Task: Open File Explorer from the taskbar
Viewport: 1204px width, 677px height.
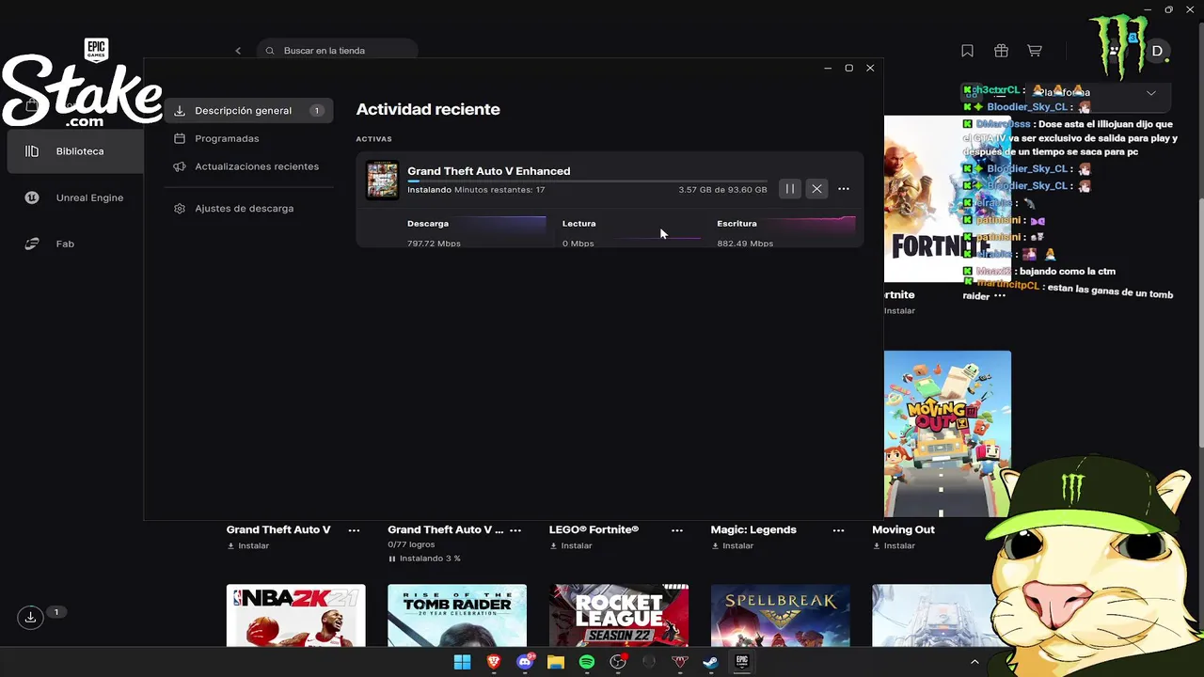Action: (x=556, y=662)
